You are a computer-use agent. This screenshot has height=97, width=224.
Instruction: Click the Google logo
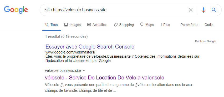(16, 10)
